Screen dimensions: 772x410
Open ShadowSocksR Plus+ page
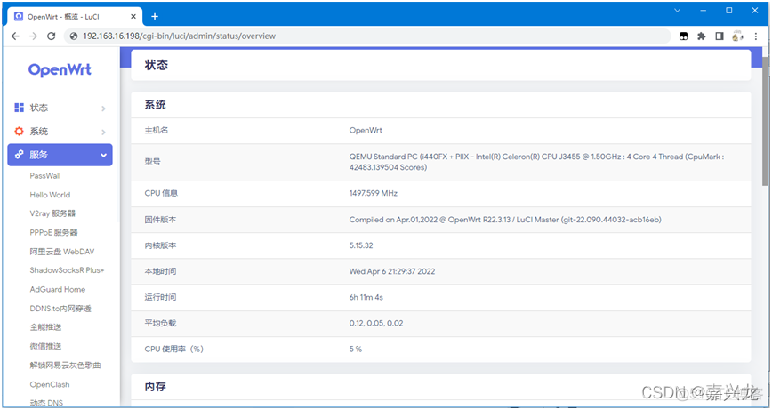click(67, 270)
